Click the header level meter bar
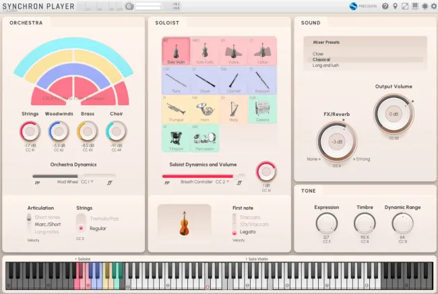The image size is (438, 294). 148,6
